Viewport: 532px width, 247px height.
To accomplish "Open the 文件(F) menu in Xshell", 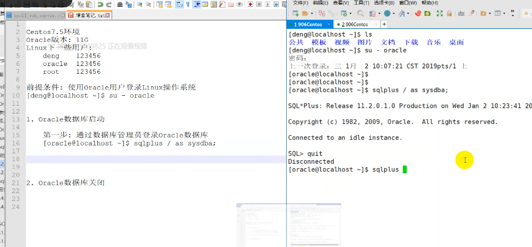I will (300, 3).
